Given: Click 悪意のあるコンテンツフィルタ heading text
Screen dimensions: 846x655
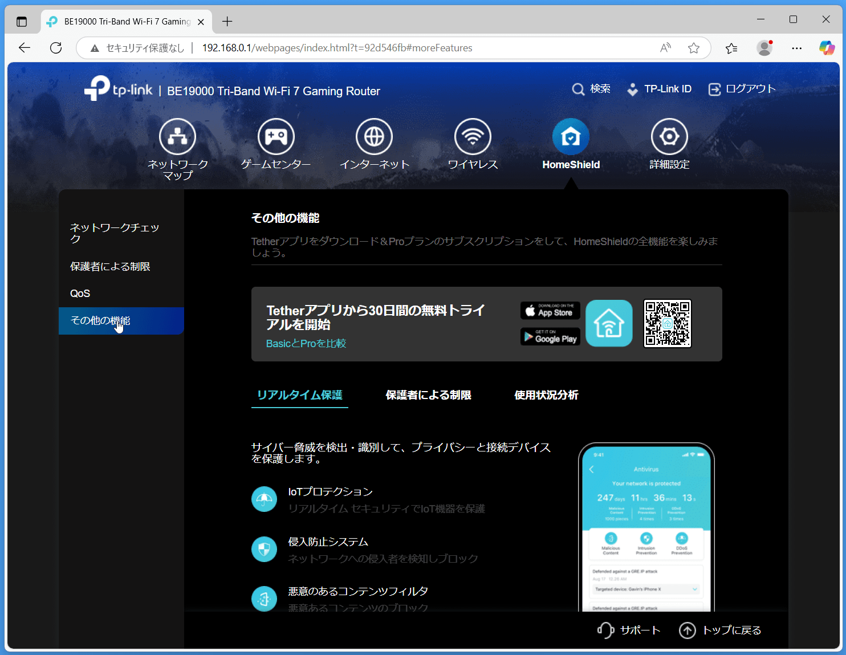Looking at the screenshot, I should point(358,592).
